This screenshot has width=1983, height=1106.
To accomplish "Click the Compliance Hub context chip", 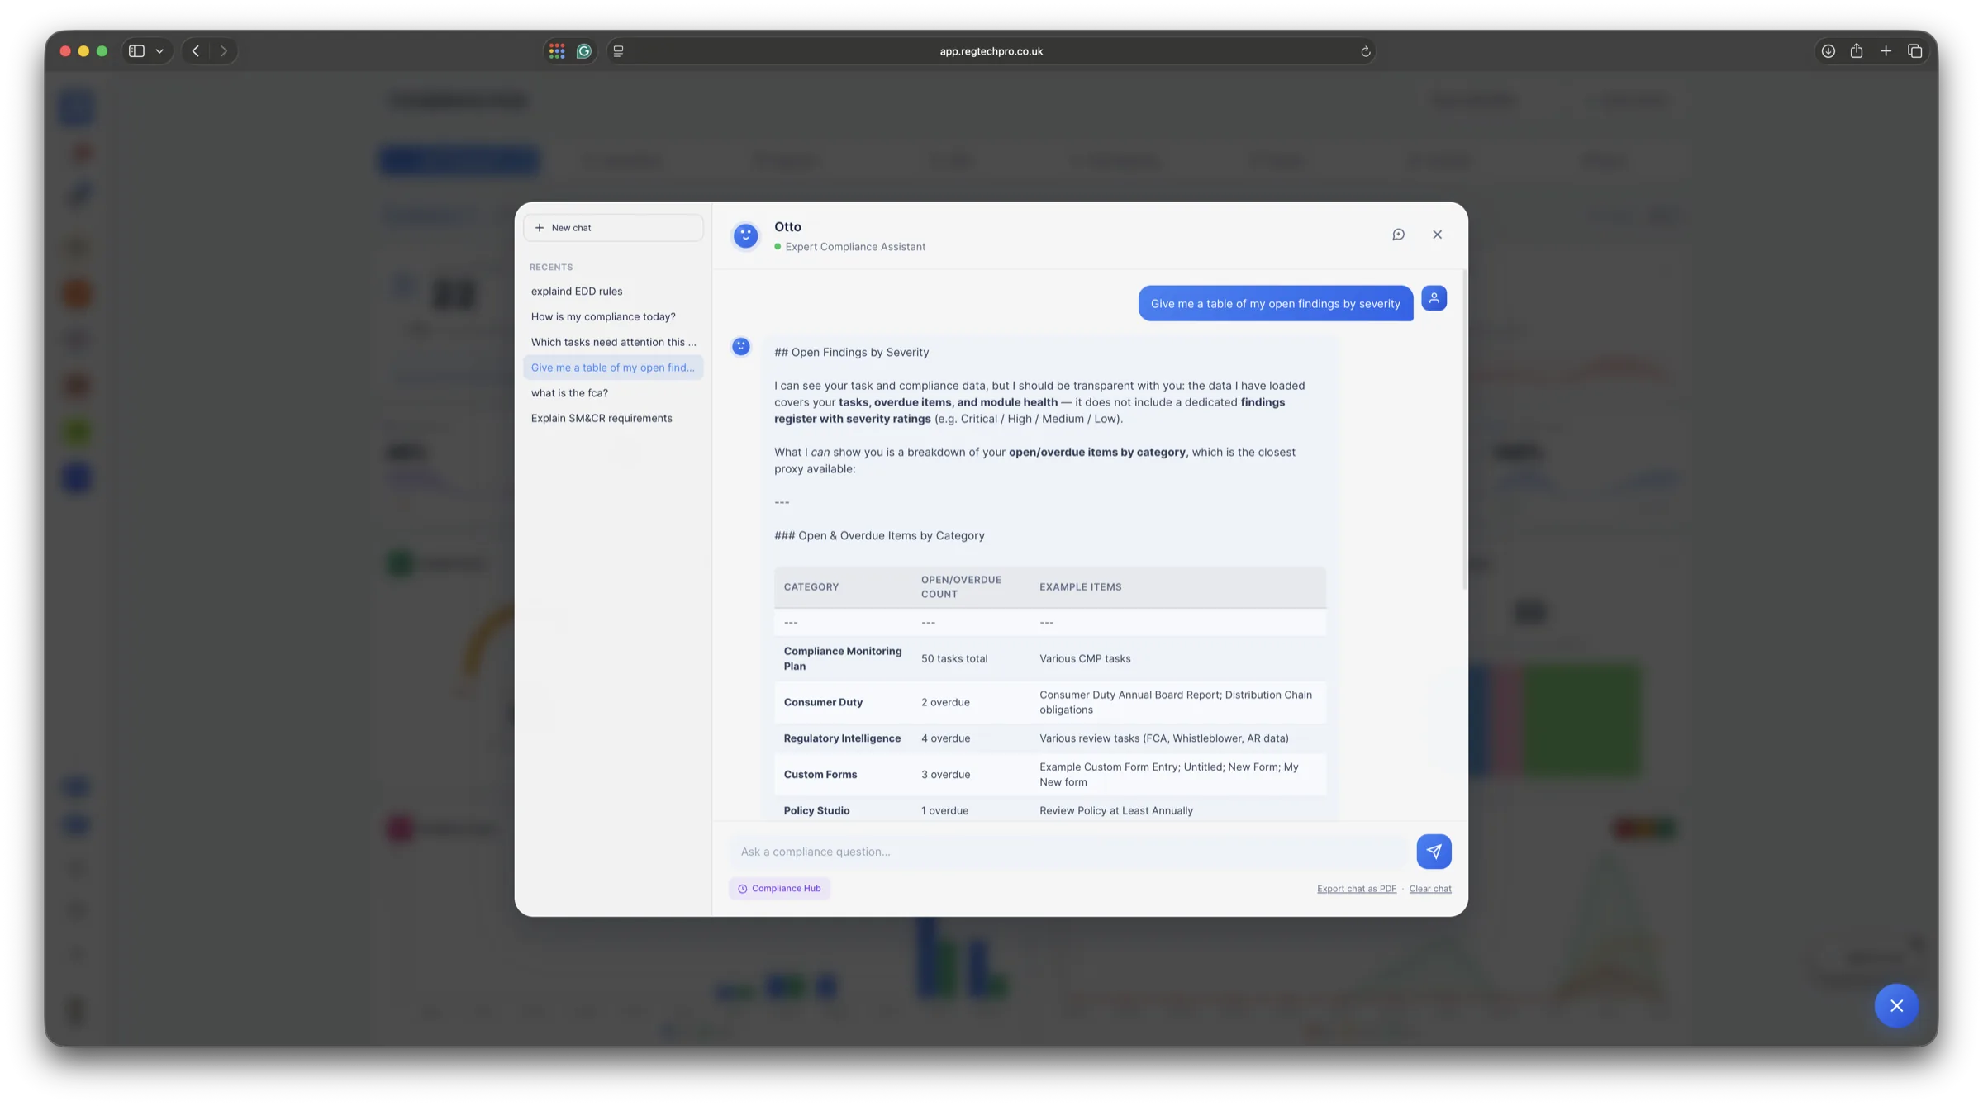I will click(779, 888).
